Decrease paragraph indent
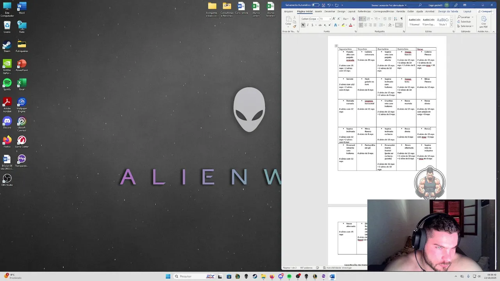 tap(385, 19)
